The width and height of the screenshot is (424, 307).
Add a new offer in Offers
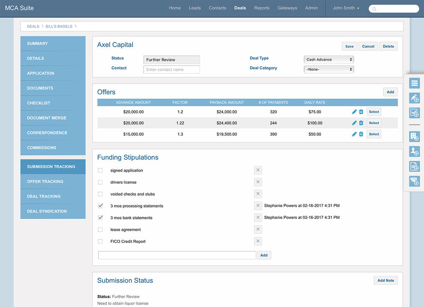[390, 92]
